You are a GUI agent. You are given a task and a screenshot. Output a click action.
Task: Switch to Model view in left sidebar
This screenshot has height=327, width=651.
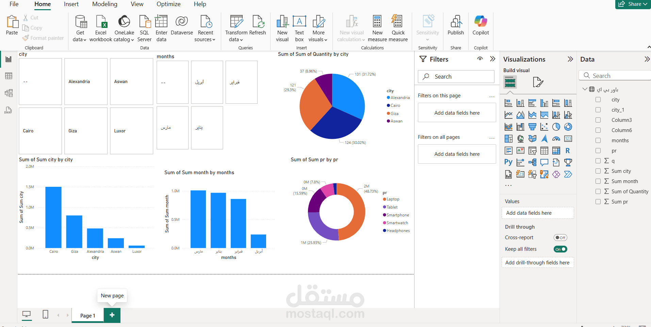click(9, 93)
